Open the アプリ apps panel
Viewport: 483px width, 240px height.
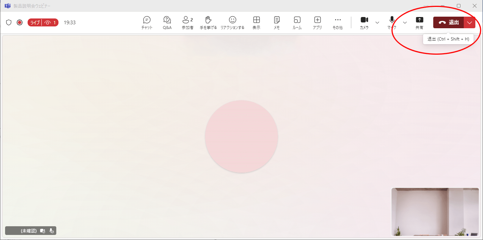coord(317,22)
